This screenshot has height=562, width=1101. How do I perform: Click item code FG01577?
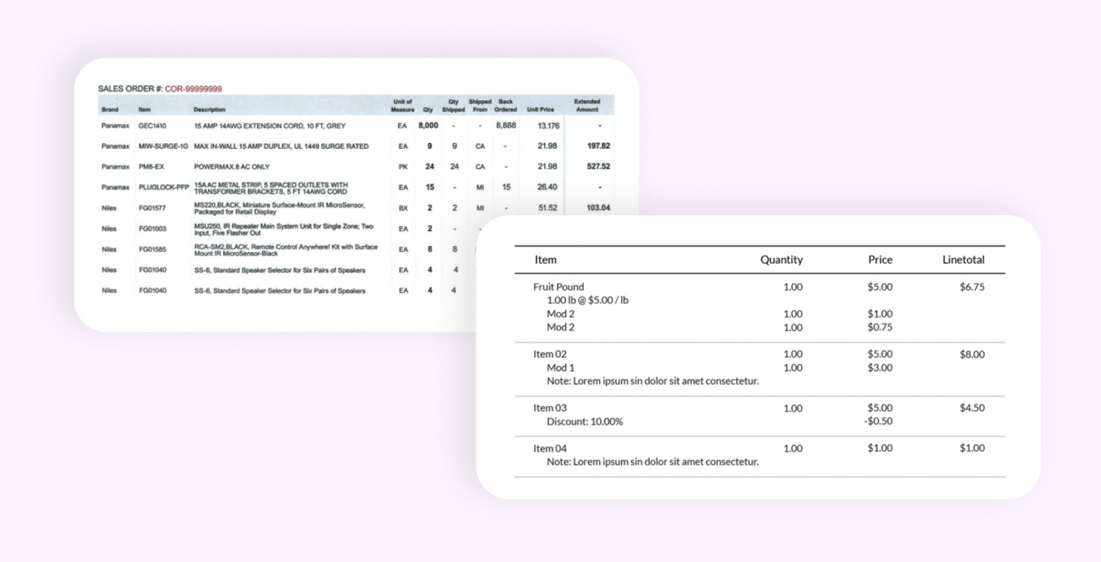coord(152,208)
